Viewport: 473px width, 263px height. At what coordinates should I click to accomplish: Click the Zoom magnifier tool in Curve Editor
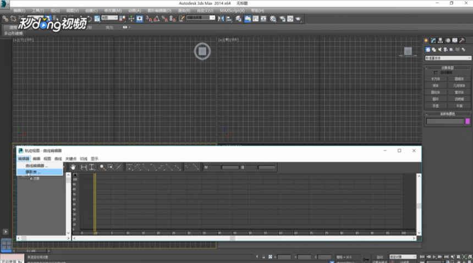(102, 167)
